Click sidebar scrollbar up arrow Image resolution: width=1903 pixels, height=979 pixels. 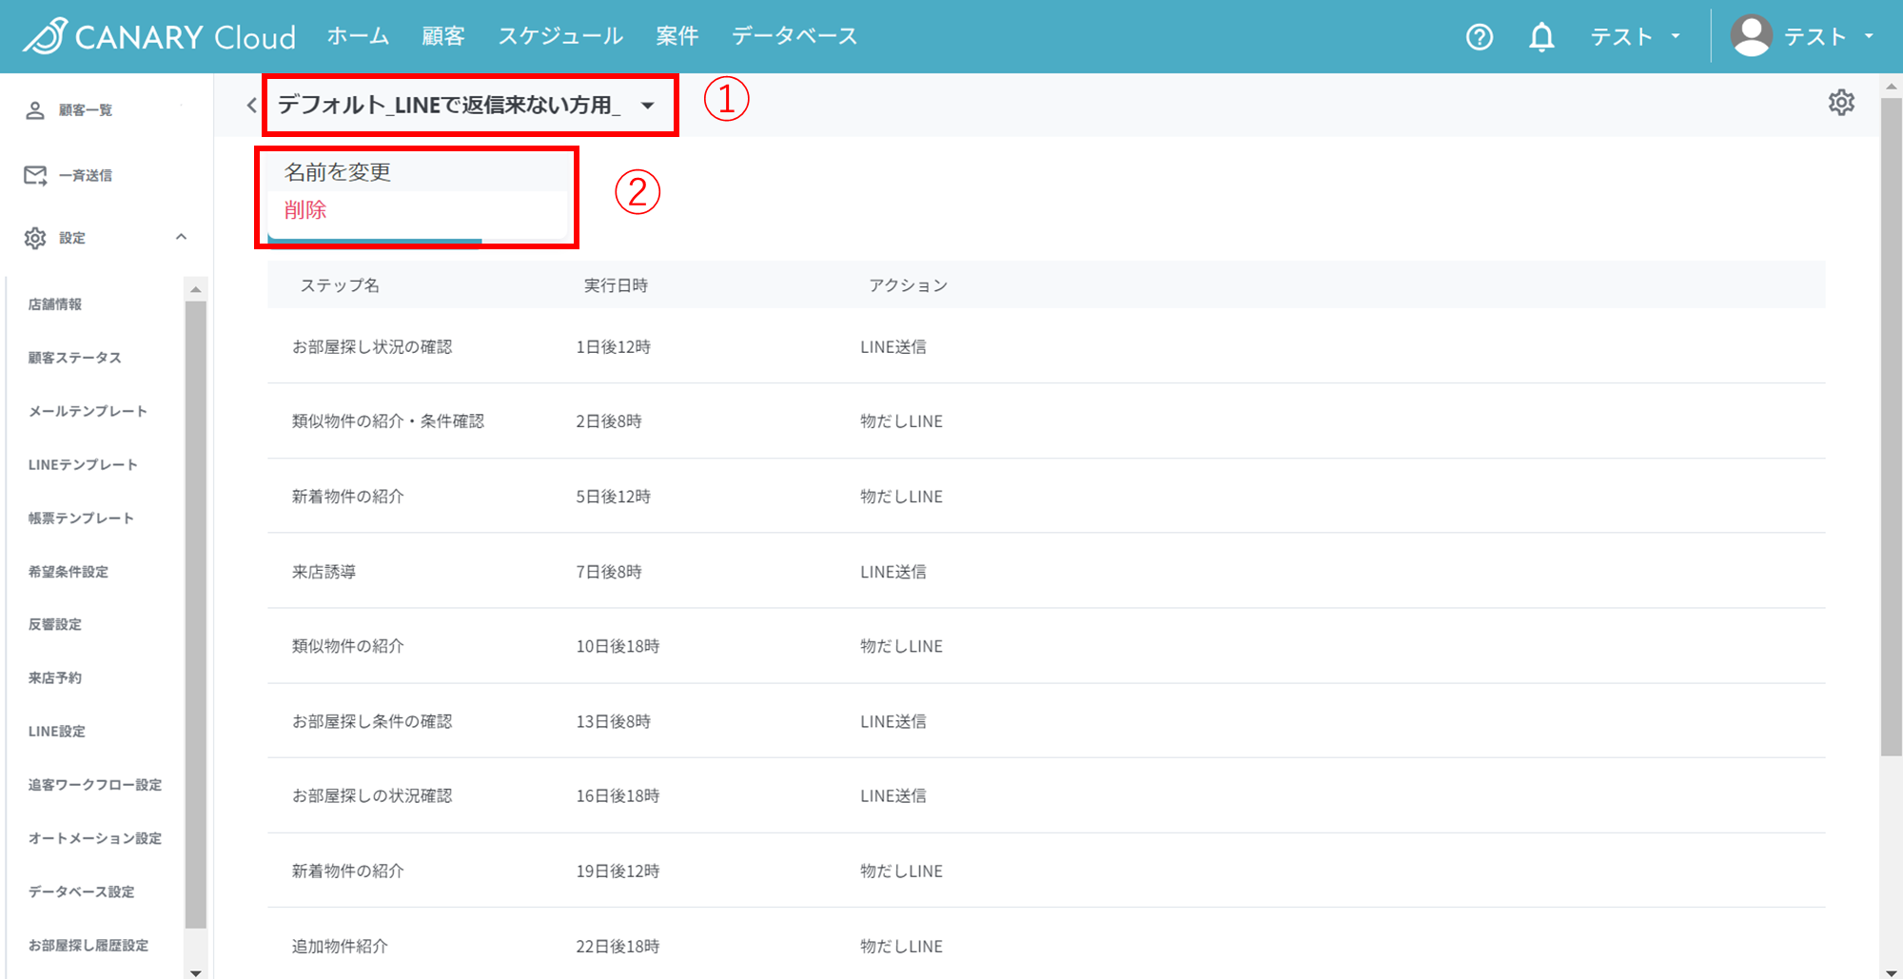coord(196,289)
